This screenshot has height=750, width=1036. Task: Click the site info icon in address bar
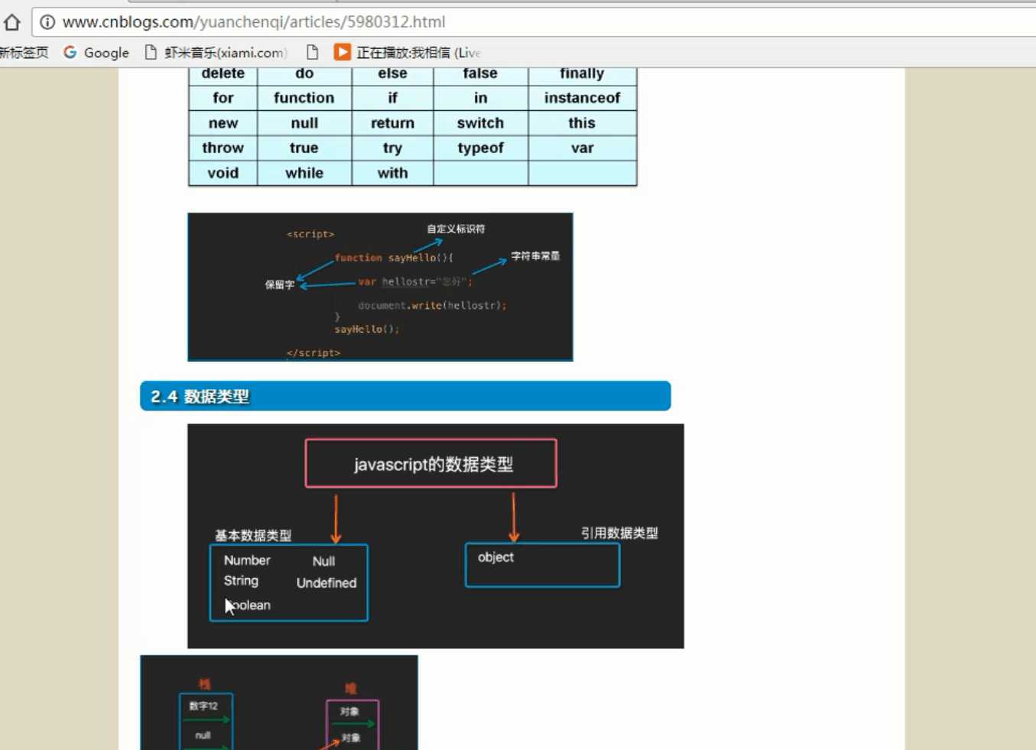click(47, 22)
